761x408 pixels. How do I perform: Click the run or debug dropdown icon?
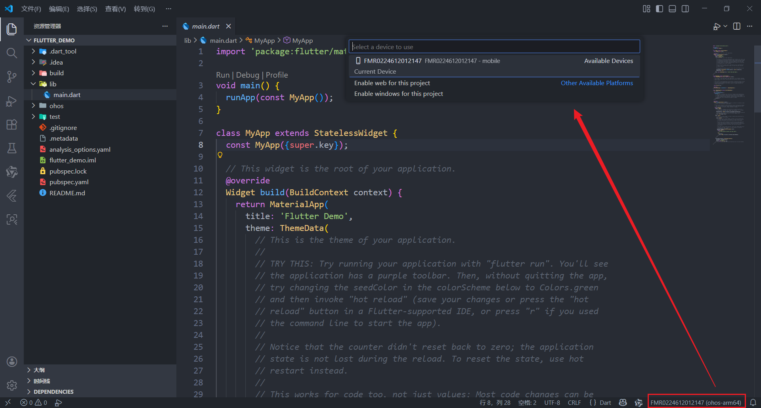tap(725, 26)
